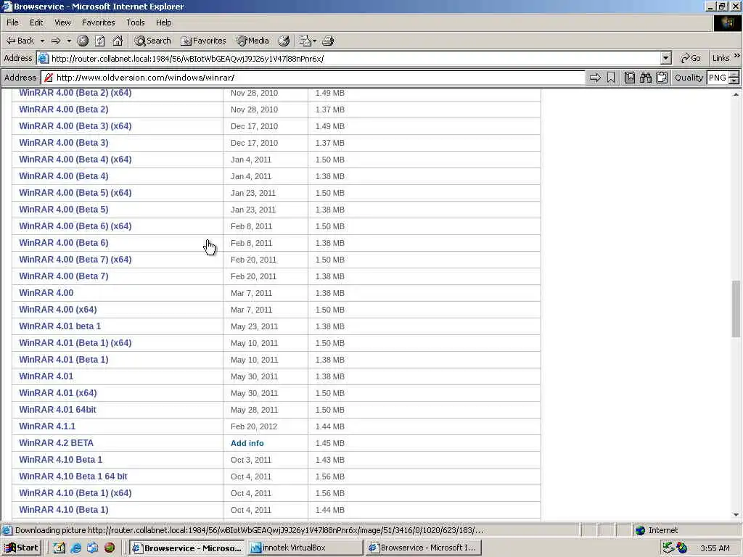Show browsing History icon

[284, 41]
